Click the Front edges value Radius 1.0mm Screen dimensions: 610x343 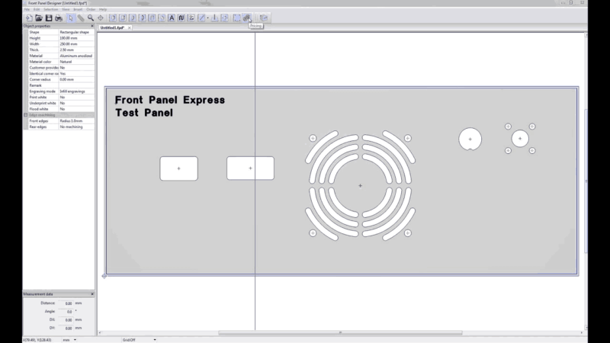(x=76, y=121)
